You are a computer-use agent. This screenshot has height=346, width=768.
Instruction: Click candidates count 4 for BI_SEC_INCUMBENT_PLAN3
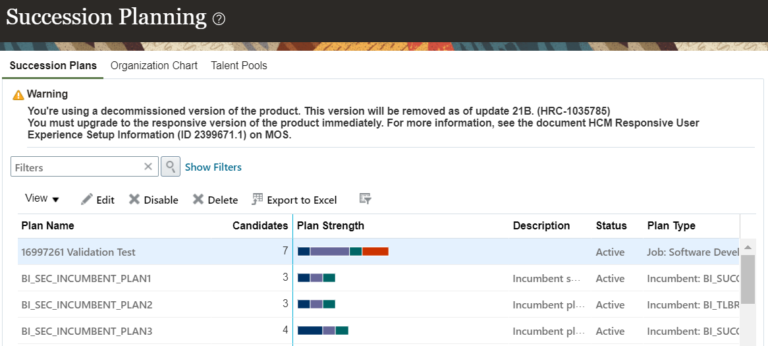(x=285, y=330)
